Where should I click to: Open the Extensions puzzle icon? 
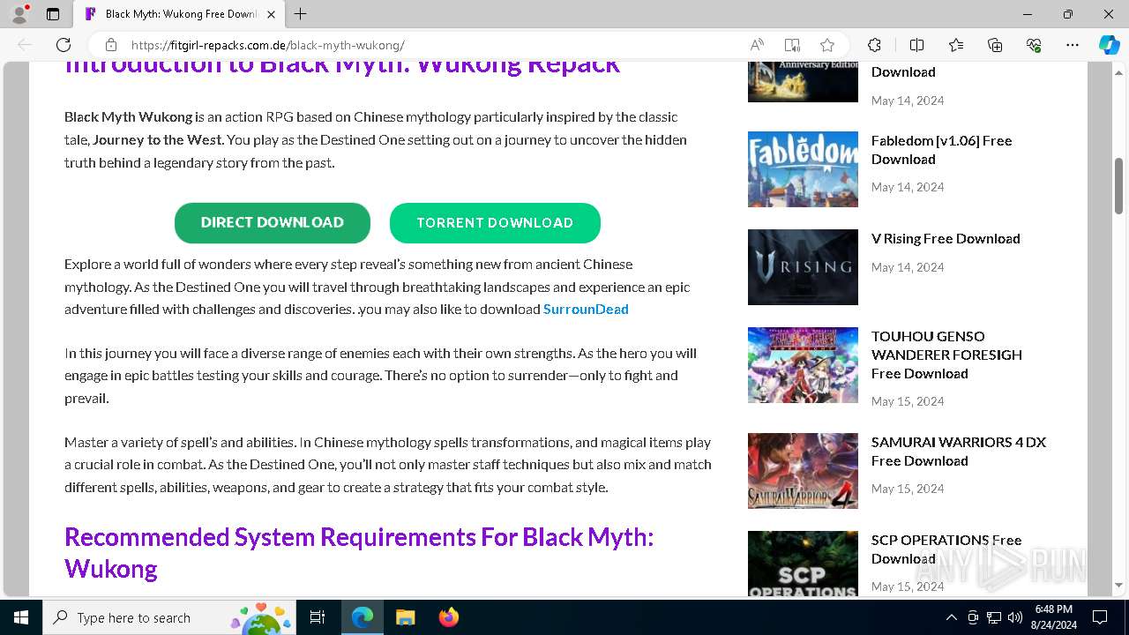click(x=874, y=45)
